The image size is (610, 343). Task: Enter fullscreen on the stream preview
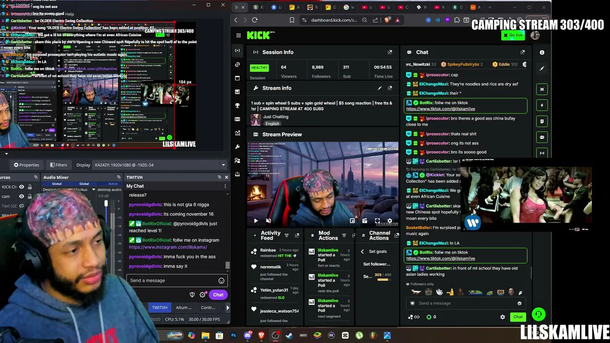tap(377, 221)
